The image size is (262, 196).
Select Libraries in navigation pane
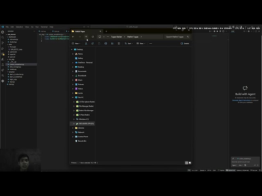(x=81, y=128)
